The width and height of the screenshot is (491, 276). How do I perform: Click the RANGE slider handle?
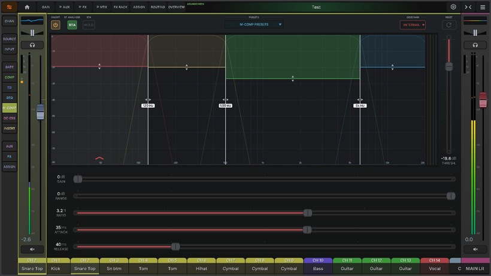(x=451, y=196)
